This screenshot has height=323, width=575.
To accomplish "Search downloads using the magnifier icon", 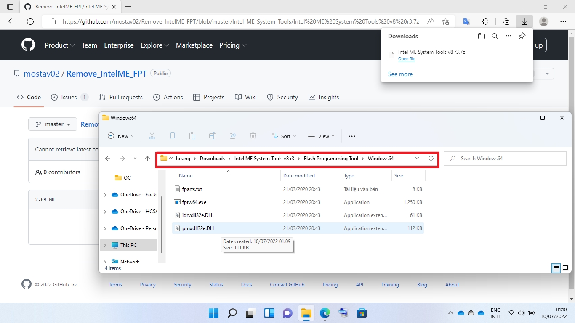I will point(495,36).
